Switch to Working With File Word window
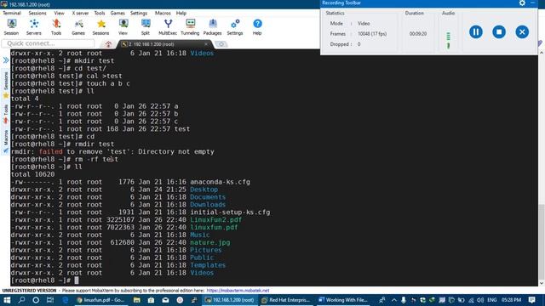 tap(343, 300)
